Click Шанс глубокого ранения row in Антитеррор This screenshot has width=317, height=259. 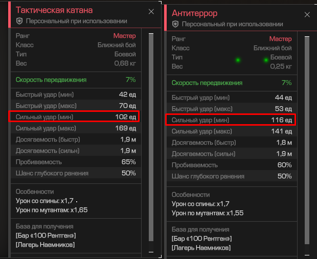pos(231,176)
